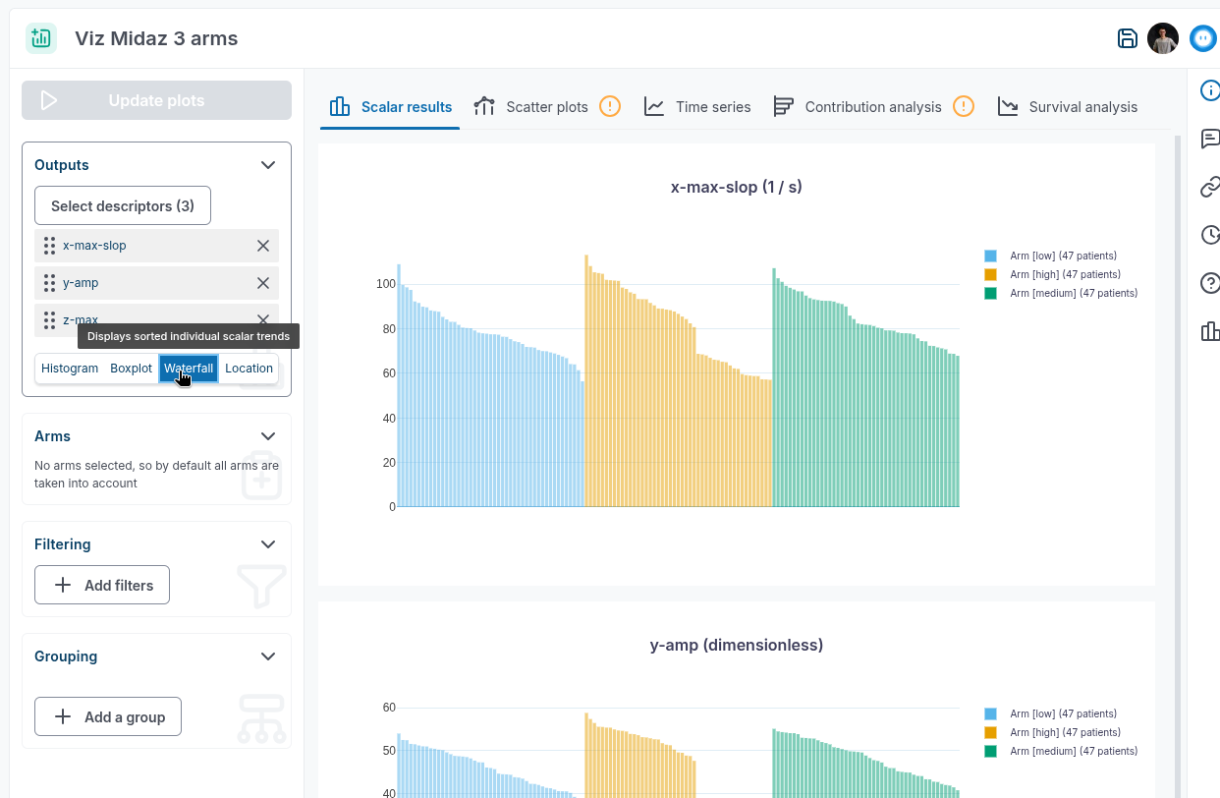Viewport: 1220px width, 798px height.
Task: Open the comments icon in right sidebar
Action: click(x=1210, y=139)
